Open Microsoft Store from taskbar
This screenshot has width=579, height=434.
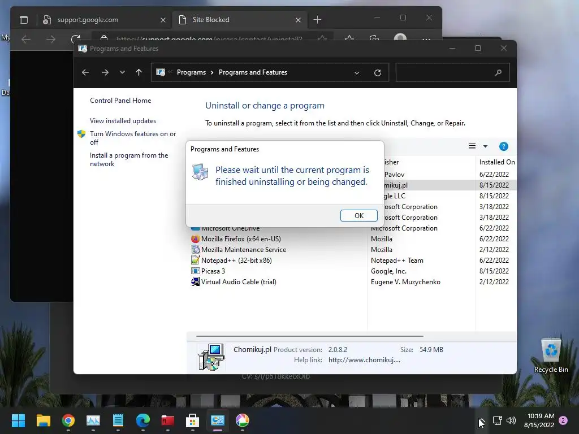(x=192, y=420)
